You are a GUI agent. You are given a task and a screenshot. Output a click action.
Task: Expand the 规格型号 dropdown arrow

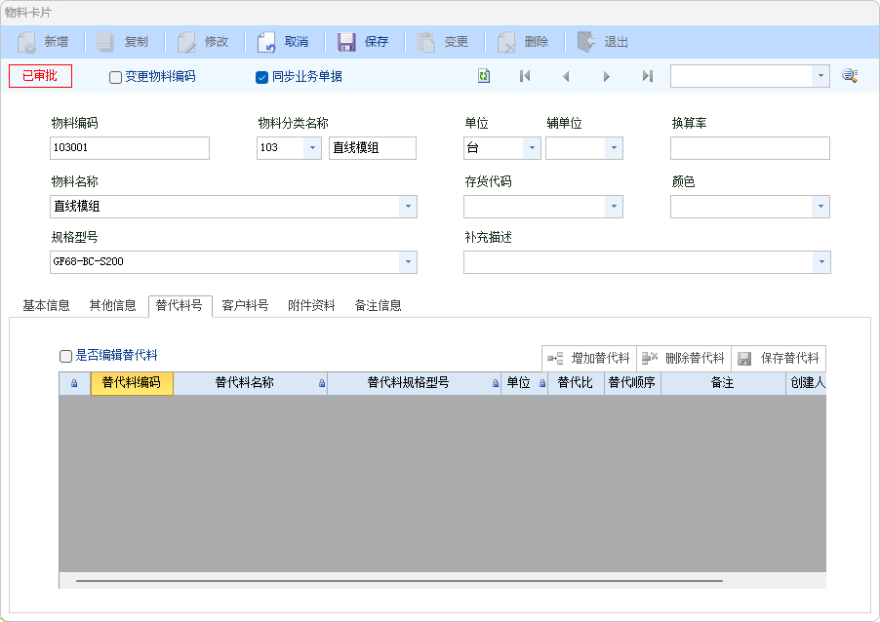(408, 262)
